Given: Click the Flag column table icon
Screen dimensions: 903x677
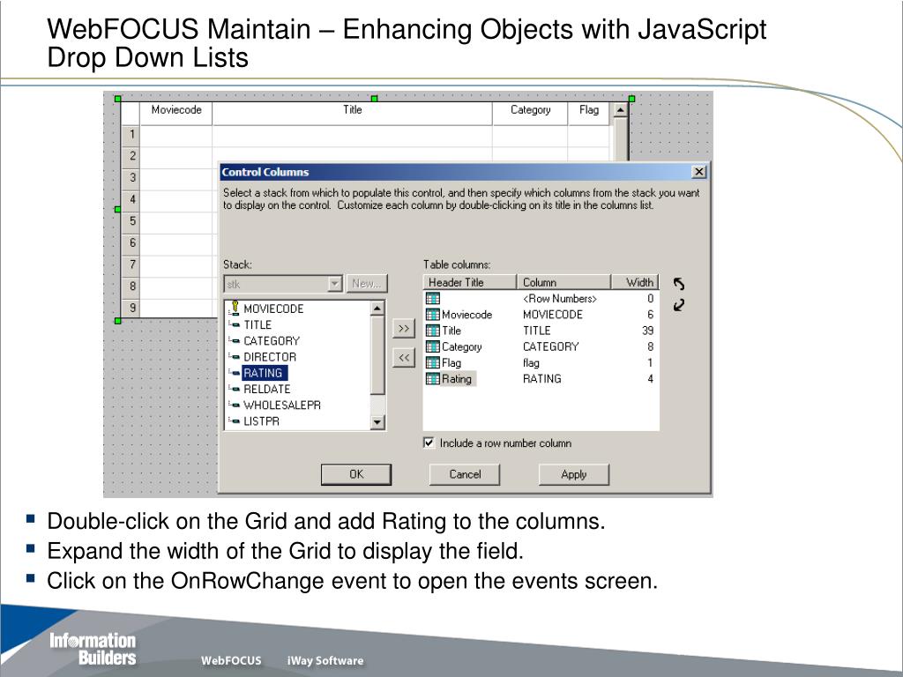Looking at the screenshot, I should (432, 362).
